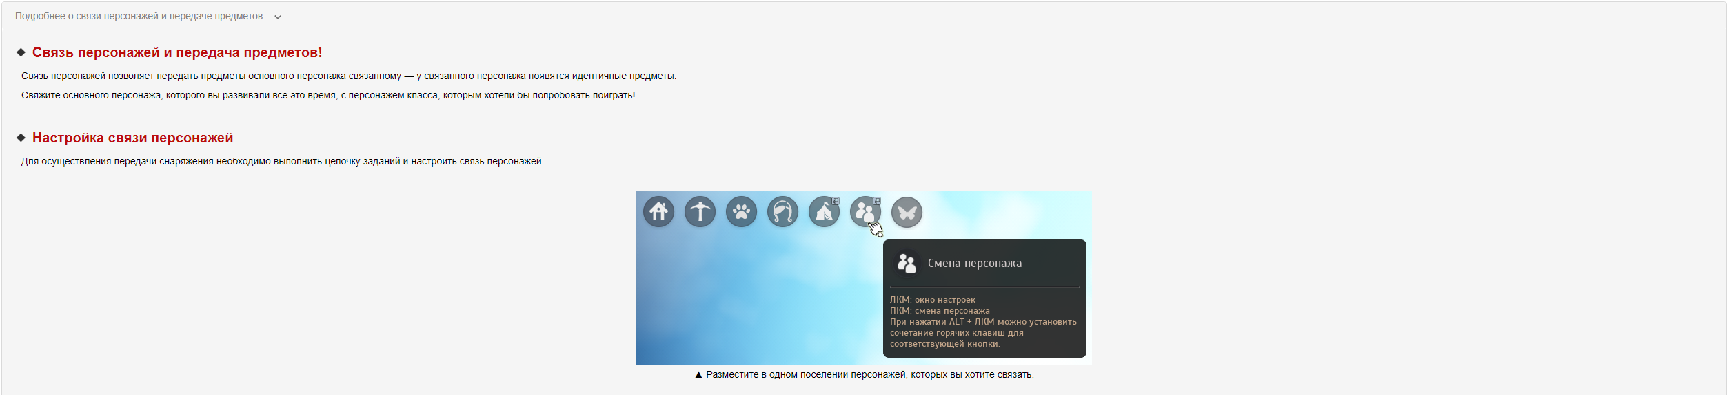Image resolution: width=1729 pixels, height=395 pixels.
Task: Click the paragraph starting "Для осуществления передачи снаряжения"
Action: (282, 161)
